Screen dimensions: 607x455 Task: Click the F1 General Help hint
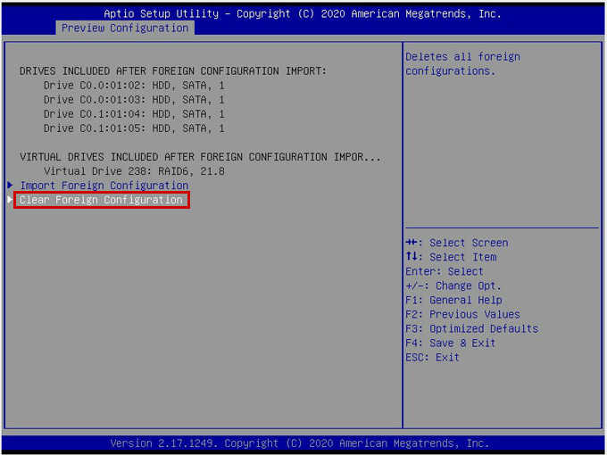tap(453, 300)
